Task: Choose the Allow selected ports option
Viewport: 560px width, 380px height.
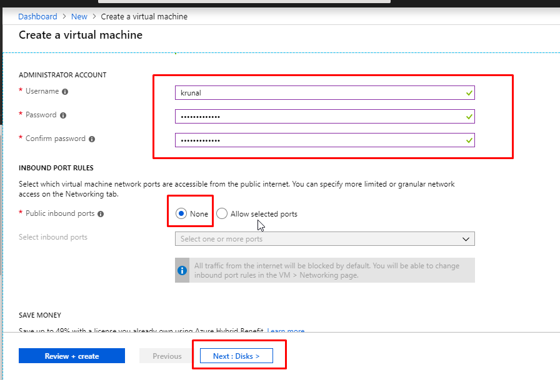Action: click(x=222, y=214)
